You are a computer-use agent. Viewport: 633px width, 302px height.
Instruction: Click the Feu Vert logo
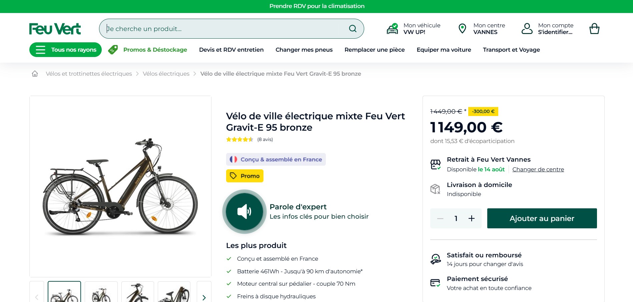(55, 29)
